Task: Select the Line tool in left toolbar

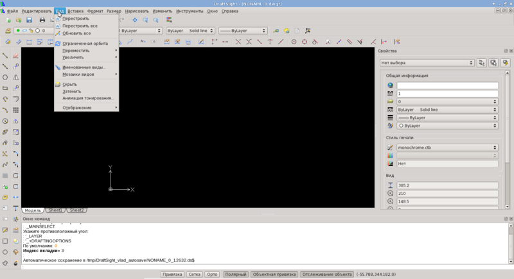Action: tap(5, 56)
